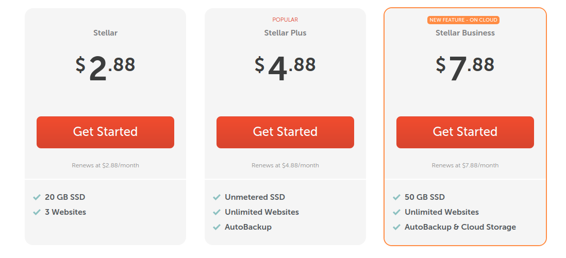Click the checkmark beside Unmetered SSD

coord(217,197)
